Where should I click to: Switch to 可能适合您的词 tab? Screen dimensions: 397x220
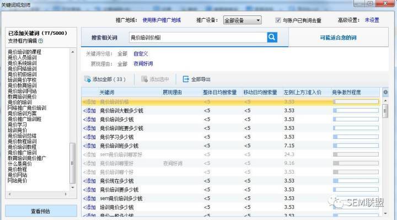point(338,37)
